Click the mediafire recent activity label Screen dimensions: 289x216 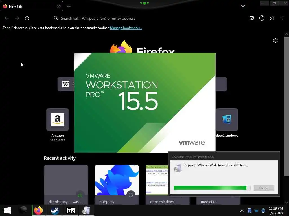coord(209,202)
